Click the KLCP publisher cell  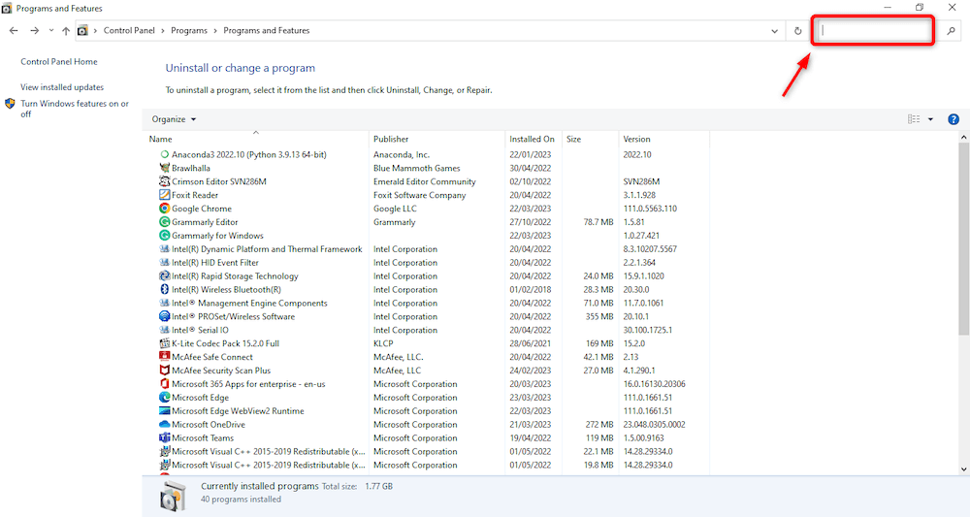point(383,343)
